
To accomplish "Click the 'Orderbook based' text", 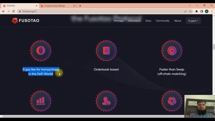I will [x=106, y=70].
